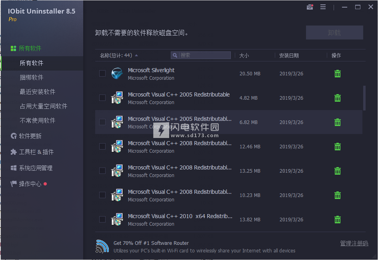The height and width of the screenshot is (260, 378).
Task: Minimize the IObit Uninstaller window
Action: pos(344,7)
